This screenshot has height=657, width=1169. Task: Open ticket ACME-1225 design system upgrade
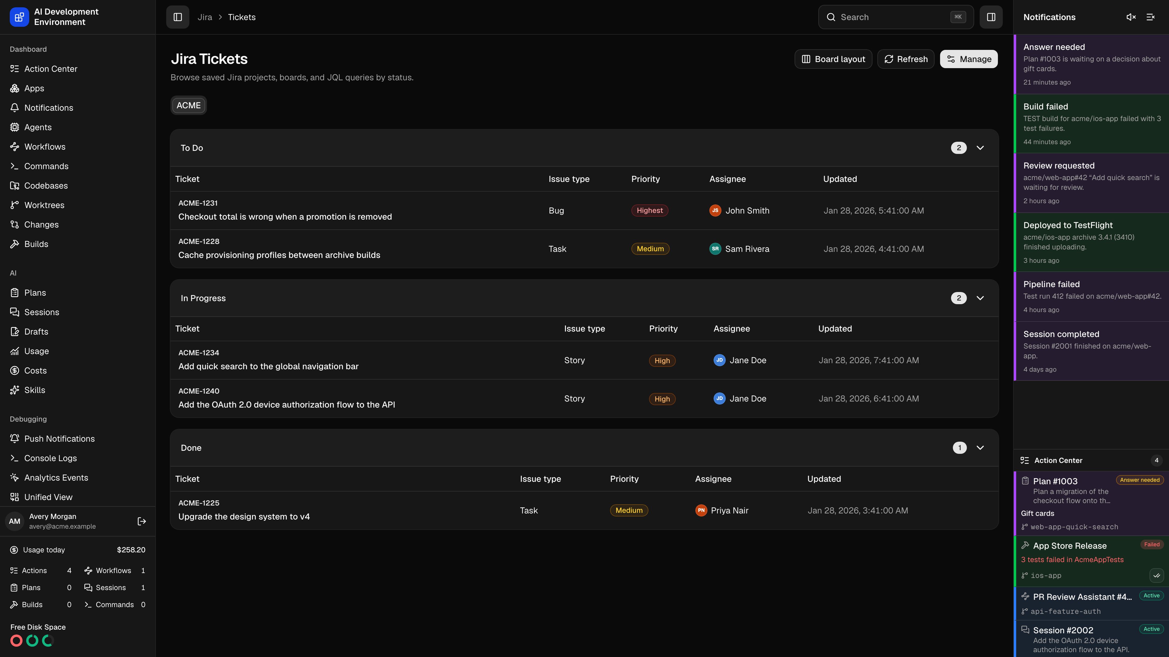(584, 510)
